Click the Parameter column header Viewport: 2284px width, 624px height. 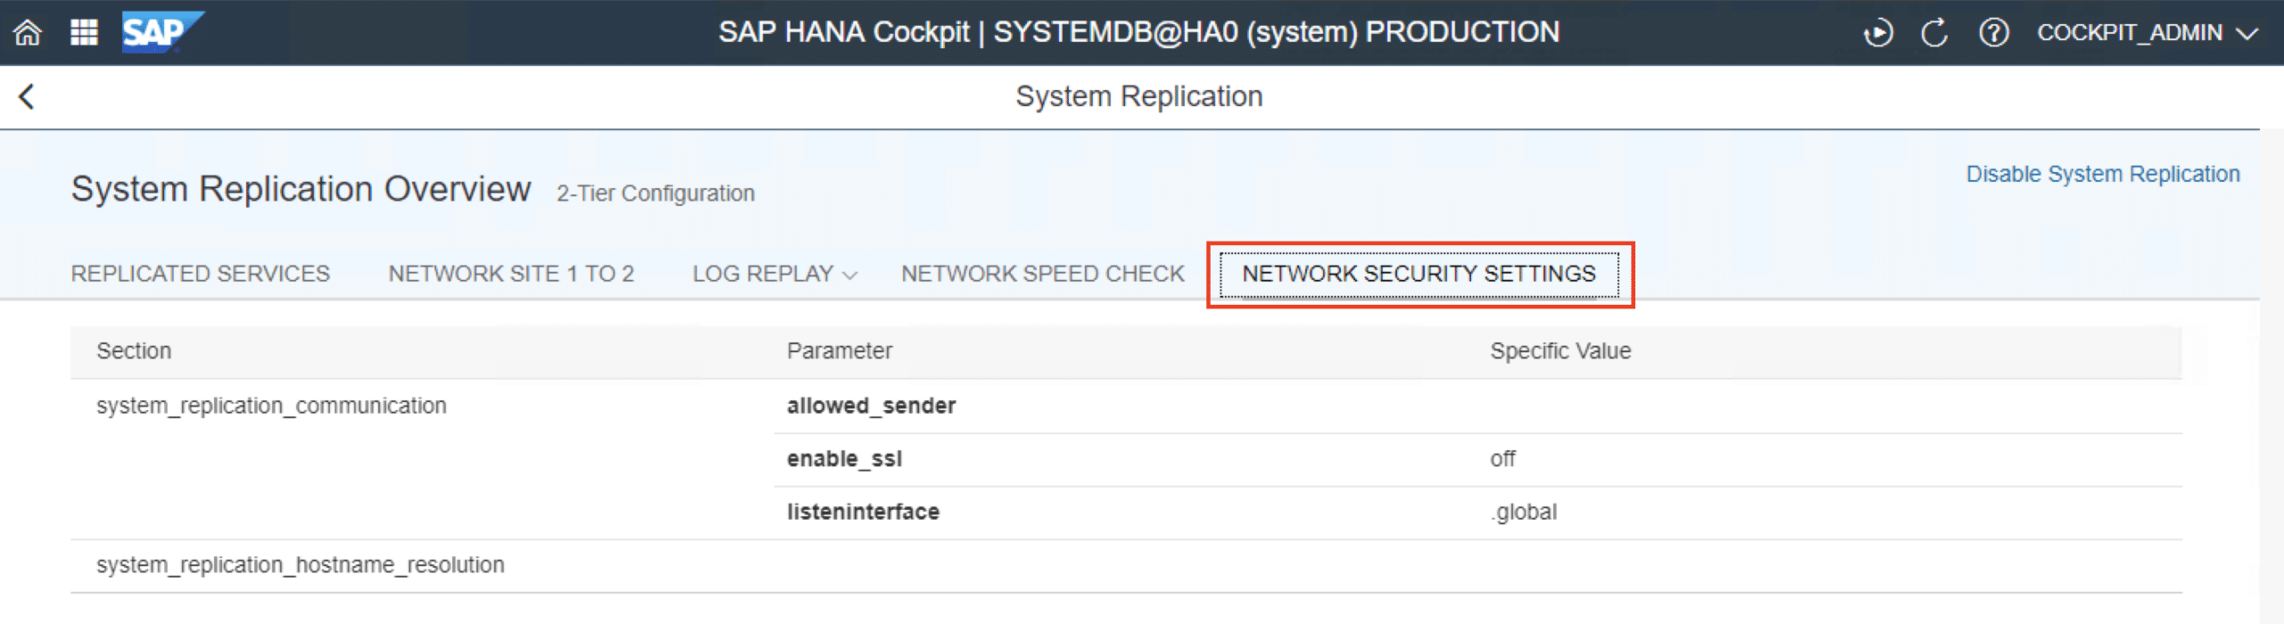click(x=839, y=351)
